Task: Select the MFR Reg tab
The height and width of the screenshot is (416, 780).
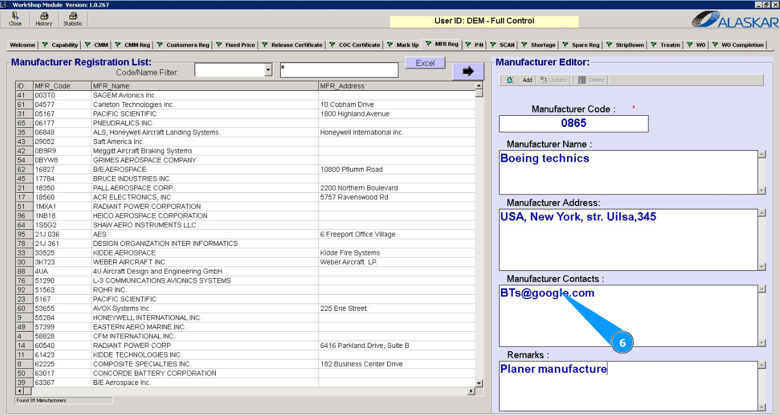Action: [442, 44]
